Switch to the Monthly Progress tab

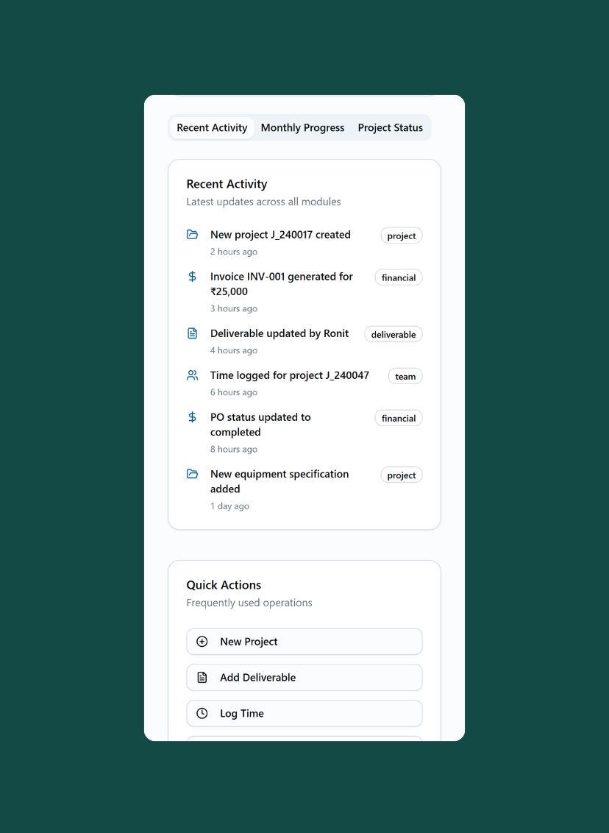coord(302,128)
